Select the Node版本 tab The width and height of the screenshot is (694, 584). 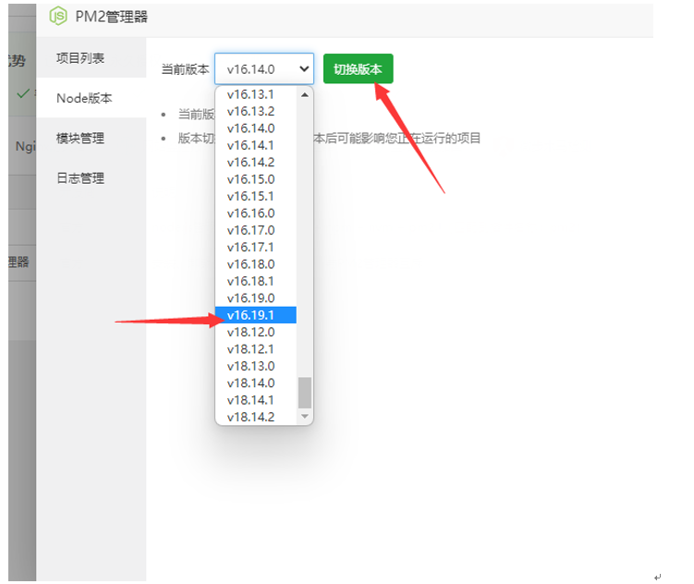91,98
